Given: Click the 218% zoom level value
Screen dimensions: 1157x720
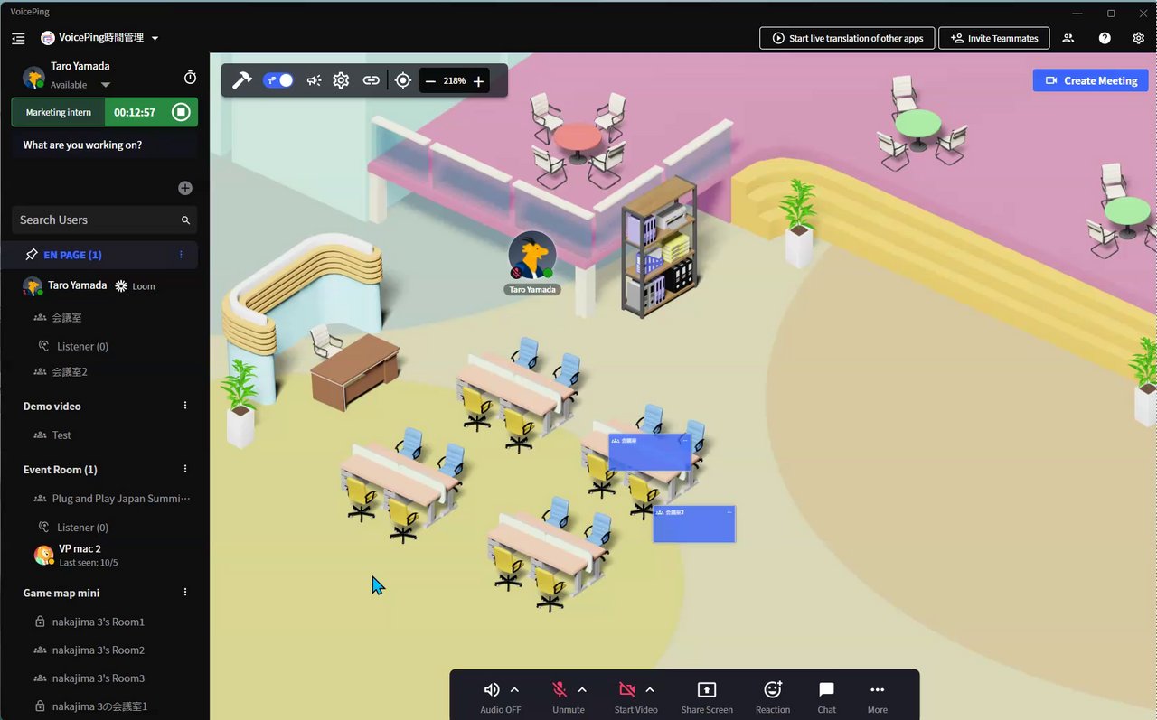Looking at the screenshot, I should (x=455, y=81).
